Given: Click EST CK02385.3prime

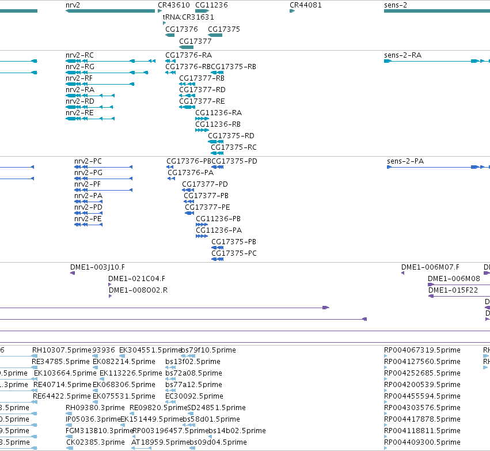Looking at the screenshot, I should 96,442.
